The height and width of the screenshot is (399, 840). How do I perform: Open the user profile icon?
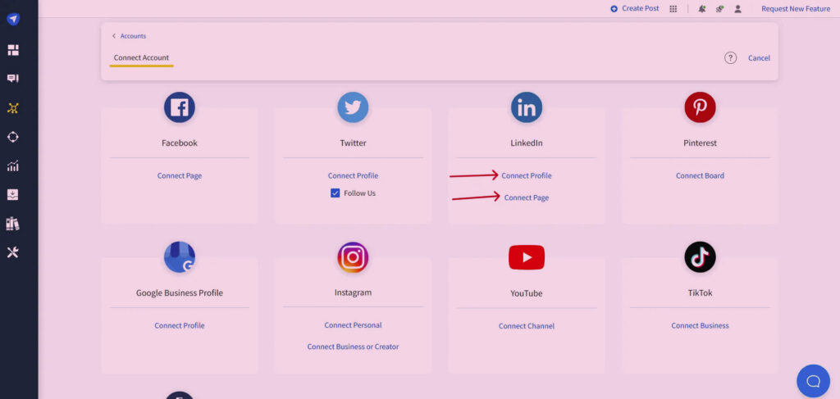coord(737,8)
